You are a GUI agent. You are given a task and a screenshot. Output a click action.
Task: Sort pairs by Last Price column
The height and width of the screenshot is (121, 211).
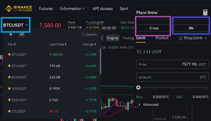(58, 44)
